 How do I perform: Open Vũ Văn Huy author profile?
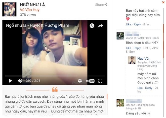tap(30, 10)
